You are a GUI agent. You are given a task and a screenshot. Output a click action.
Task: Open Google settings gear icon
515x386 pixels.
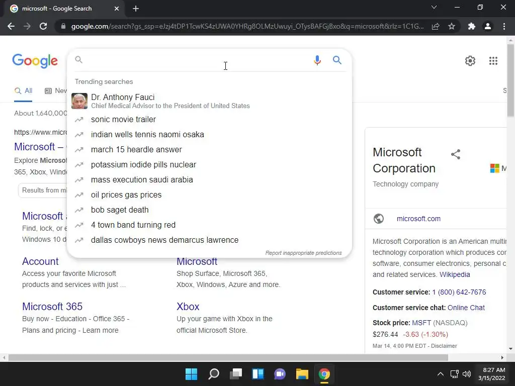coord(470,61)
